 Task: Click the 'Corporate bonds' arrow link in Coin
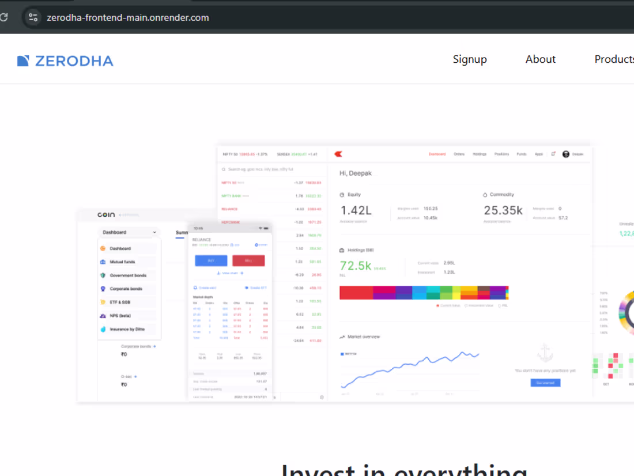[x=138, y=346]
